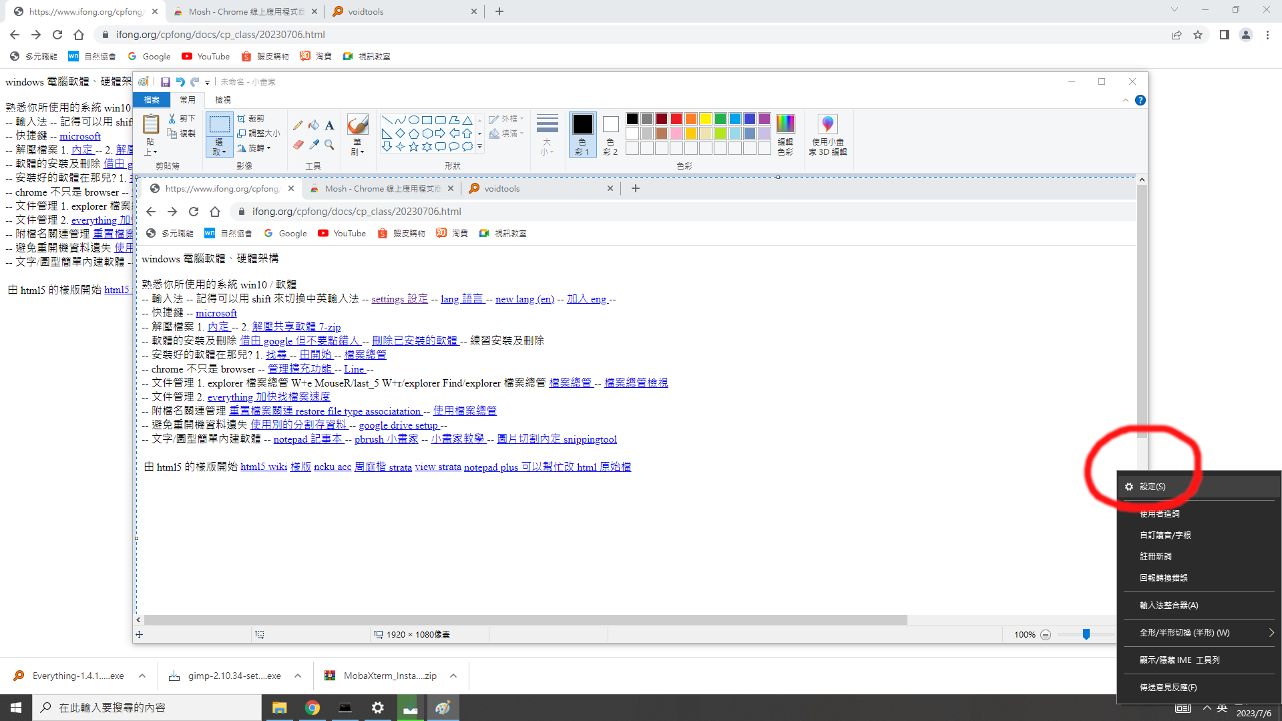Open the blue File tab in Paint
Screen dimensions: 1282x721
click(x=152, y=99)
